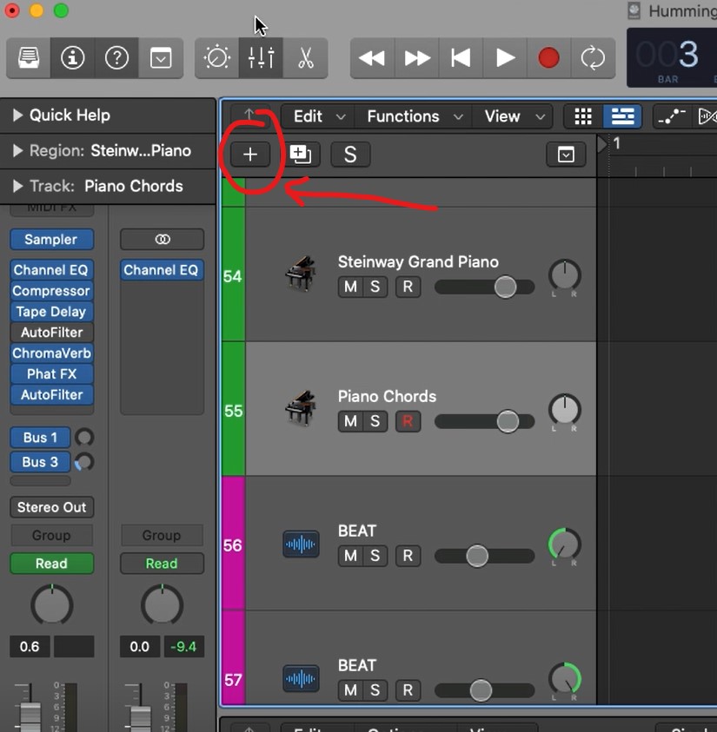This screenshot has height=732, width=717.
Task: Click the Stereo Out output button
Action: (51, 507)
